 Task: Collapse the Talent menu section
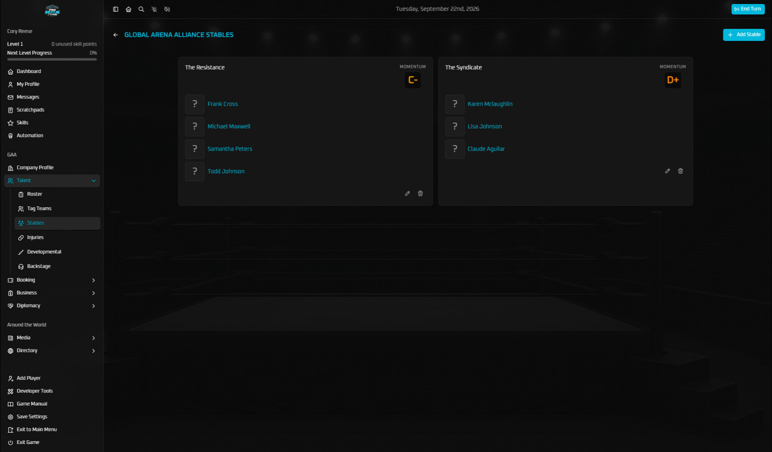(52, 180)
